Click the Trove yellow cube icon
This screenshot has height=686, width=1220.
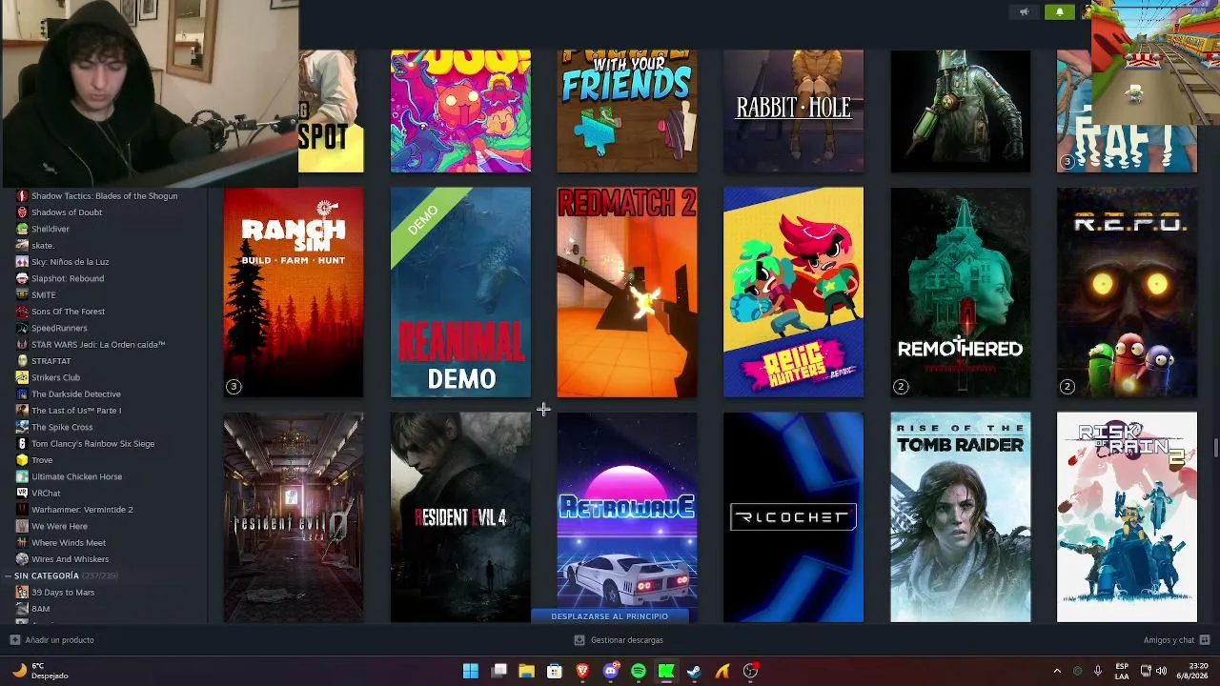(x=22, y=460)
